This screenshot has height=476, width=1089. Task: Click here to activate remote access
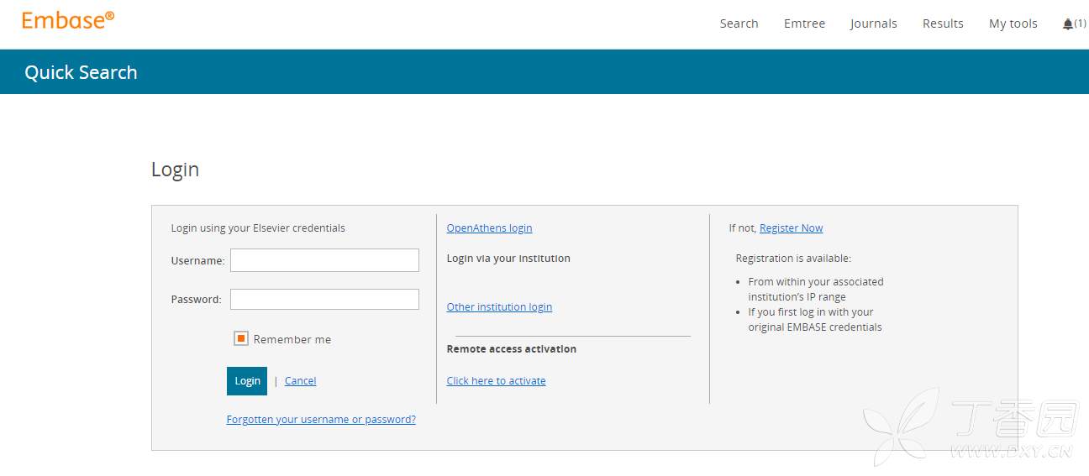496,381
